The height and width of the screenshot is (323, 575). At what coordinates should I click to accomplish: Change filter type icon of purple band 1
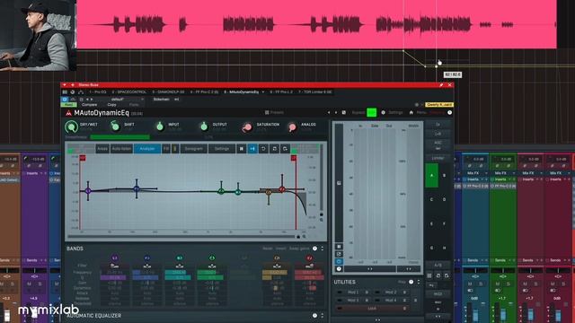click(x=115, y=266)
